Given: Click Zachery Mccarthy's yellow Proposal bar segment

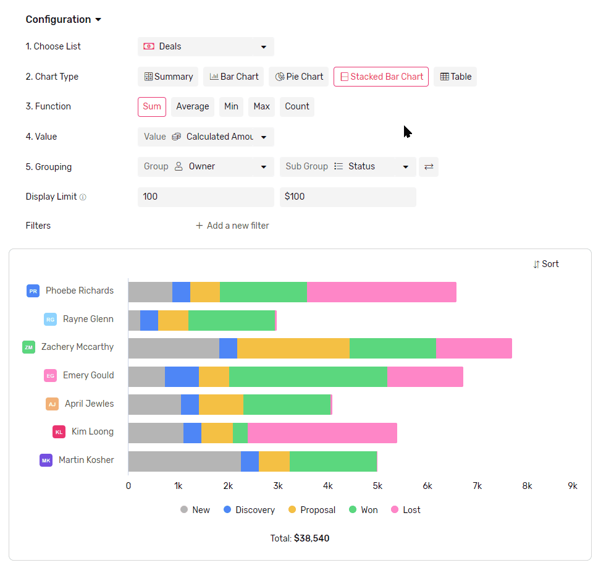Looking at the screenshot, I should tap(293, 348).
